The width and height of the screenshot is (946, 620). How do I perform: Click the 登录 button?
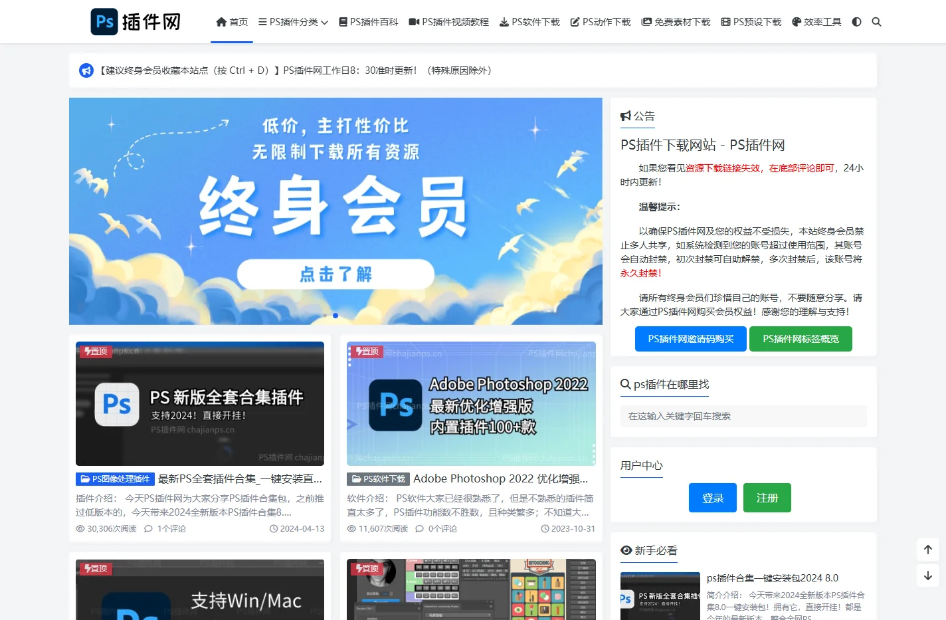tap(713, 498)
